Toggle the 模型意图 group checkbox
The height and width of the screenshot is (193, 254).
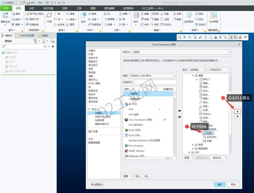pos(196,148)
